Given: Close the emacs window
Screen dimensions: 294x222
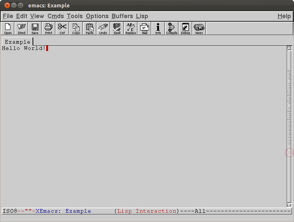Looking at the screenshot, I should 7,5.
